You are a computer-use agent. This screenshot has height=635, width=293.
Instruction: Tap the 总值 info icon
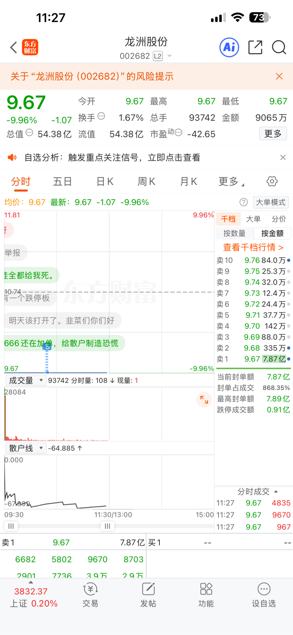coord(29,133)
